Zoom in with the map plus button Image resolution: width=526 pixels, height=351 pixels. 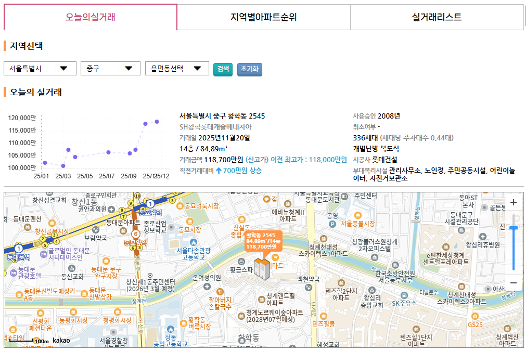tap(514, 203)
